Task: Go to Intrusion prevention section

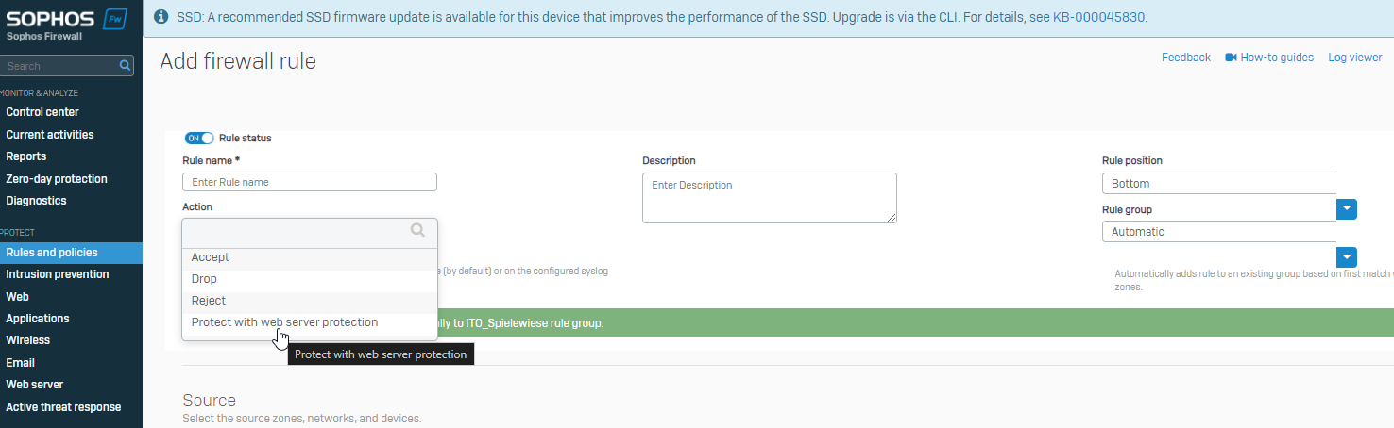Action: pyautogui.click(x=58, y=274)
